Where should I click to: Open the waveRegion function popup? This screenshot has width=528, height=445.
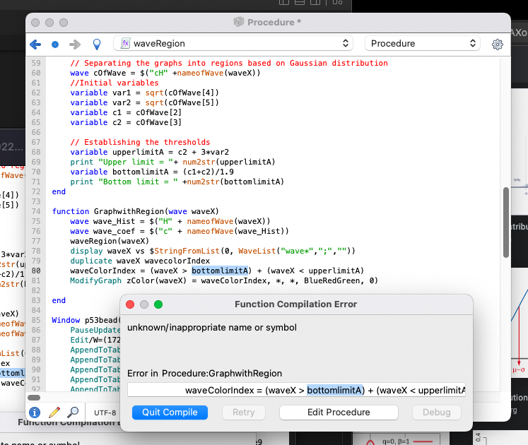233,43
